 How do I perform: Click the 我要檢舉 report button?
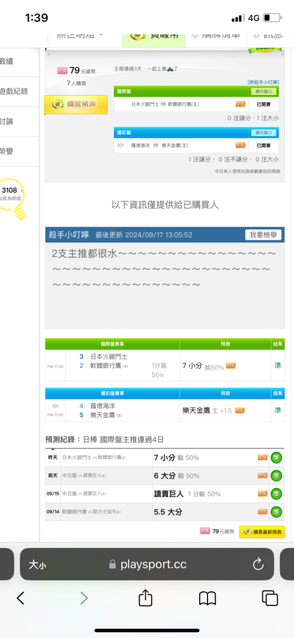(263, 235)
